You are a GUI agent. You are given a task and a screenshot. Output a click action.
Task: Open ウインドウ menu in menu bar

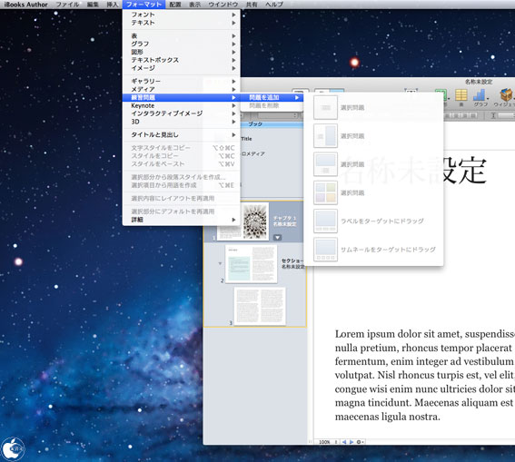(x=223, y=5)
